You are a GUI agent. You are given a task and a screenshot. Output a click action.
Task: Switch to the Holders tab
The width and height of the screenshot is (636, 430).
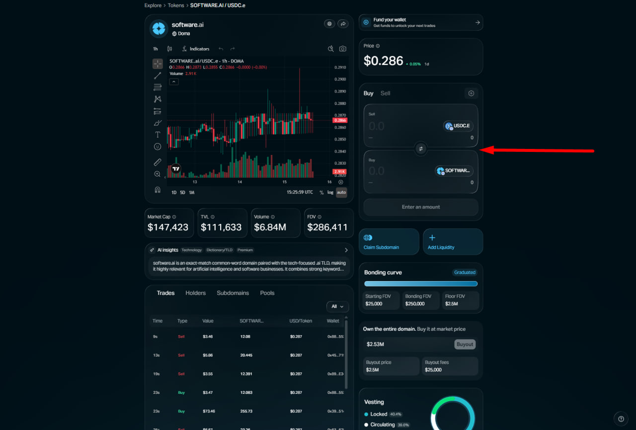point(195,293)
